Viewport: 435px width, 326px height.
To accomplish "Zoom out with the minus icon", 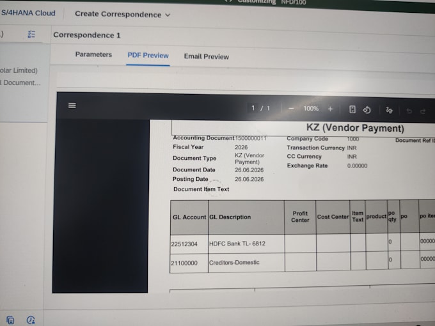I will (x=291, y=109).
